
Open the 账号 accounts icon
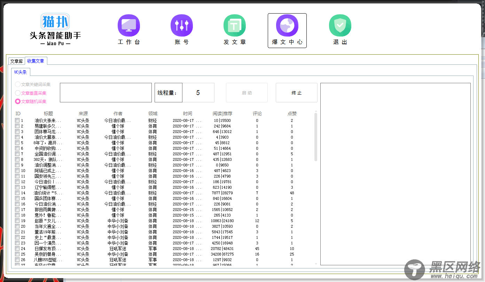pyautogui.click(x=182, y=30)
